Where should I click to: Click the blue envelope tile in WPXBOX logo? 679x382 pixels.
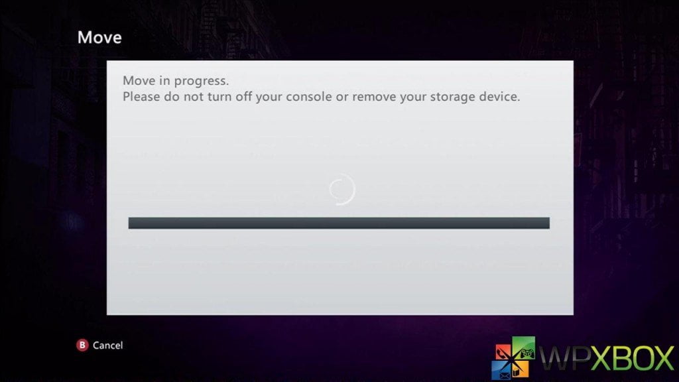point(501,370)
